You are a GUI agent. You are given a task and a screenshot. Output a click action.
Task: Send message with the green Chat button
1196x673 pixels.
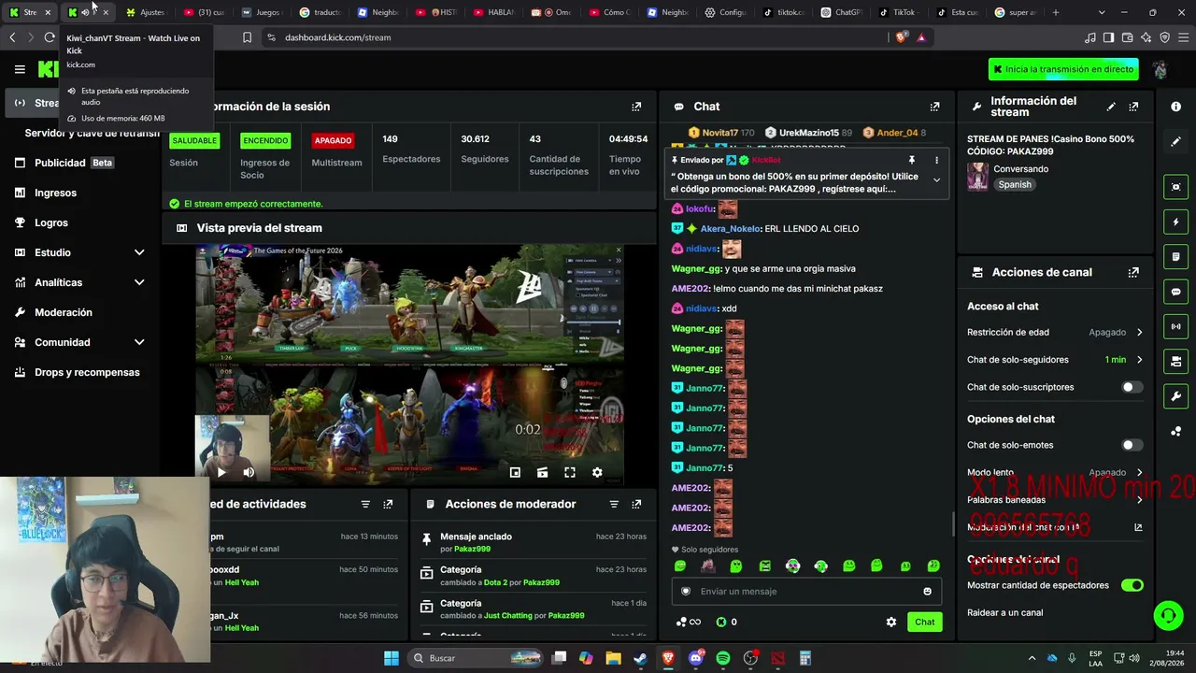tap(924, 622)
